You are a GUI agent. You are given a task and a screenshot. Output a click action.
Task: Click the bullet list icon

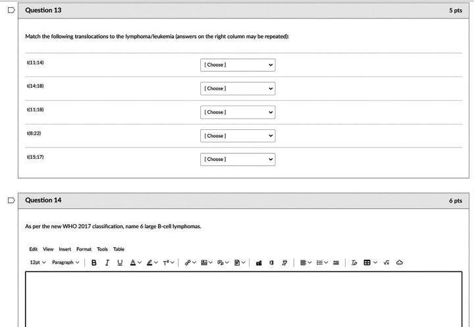pyautogui.click(x=319, y=262)
